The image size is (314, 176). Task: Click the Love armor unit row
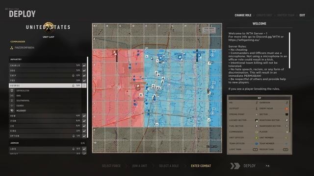pos(45,149)
